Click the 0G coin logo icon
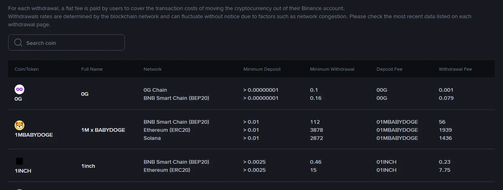This screenshot has height=190, width=503. pyautogui.click(x=19, y=89)
